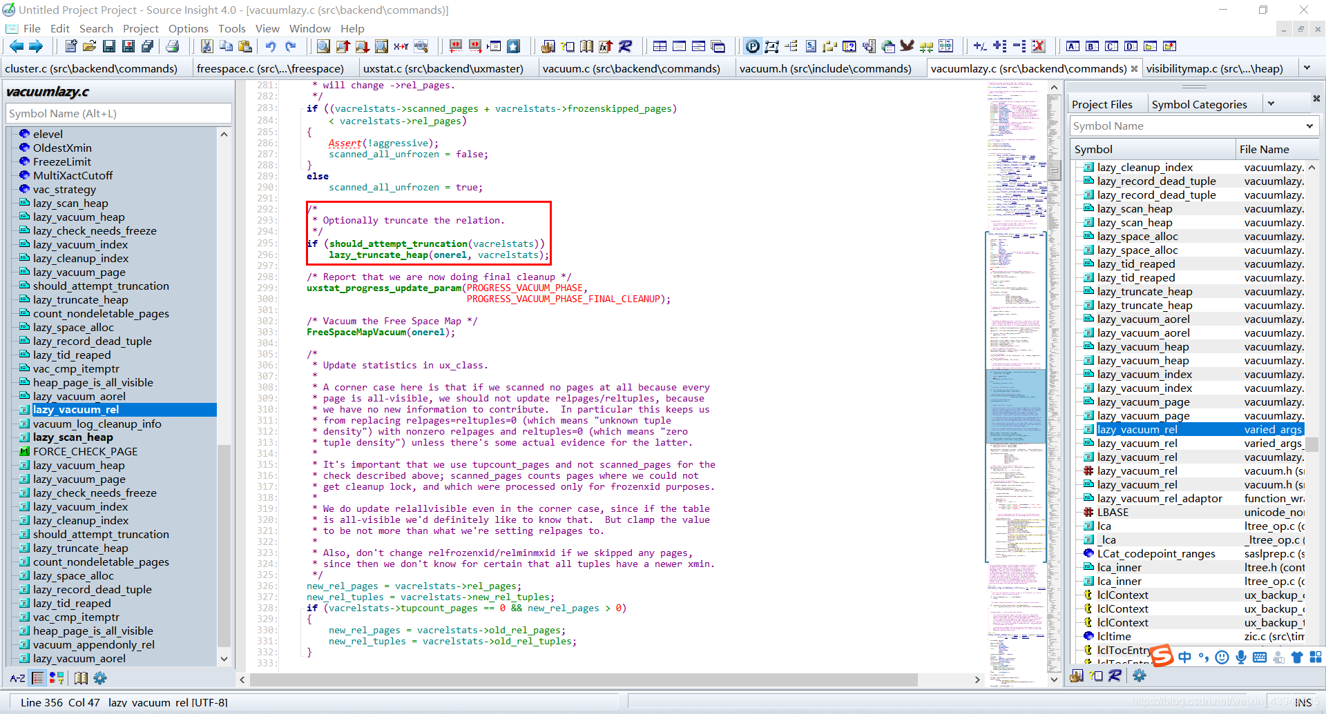Screen dimensions: 1326x714
Task: Open settings gear in right project panel
Action: tap(1139, 676)
